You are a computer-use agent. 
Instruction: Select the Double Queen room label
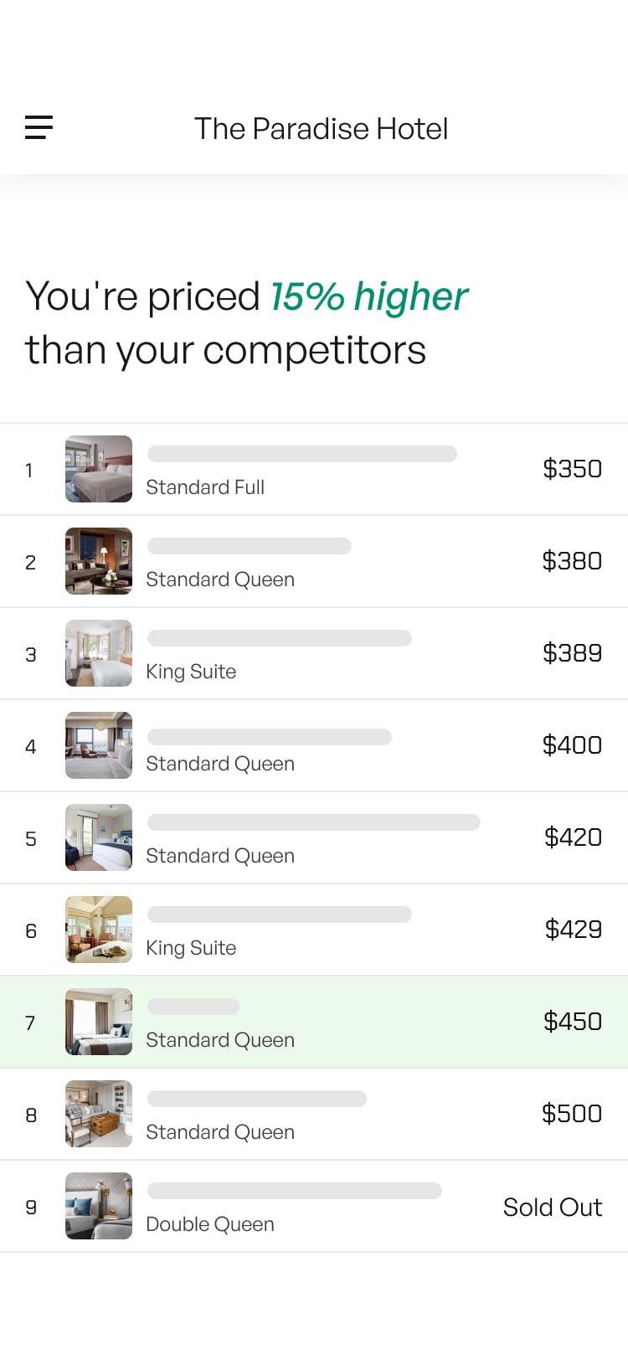210,1224
